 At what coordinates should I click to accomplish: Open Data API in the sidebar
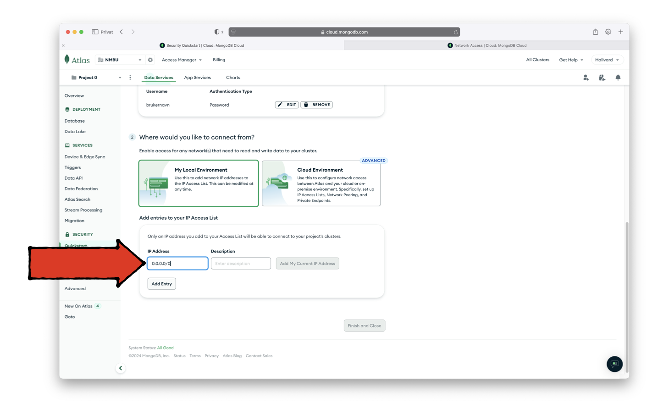tap(74, 178)
